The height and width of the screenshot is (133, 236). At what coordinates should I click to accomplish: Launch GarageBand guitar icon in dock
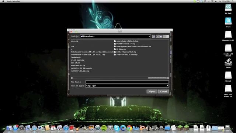click(79, 128)
